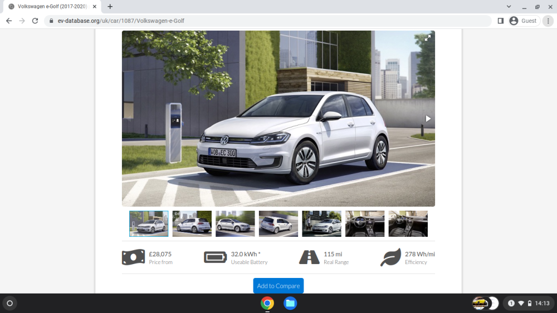Click the Real Range label
The height and width of the screenshot is (313, 557).
[336, 262]
